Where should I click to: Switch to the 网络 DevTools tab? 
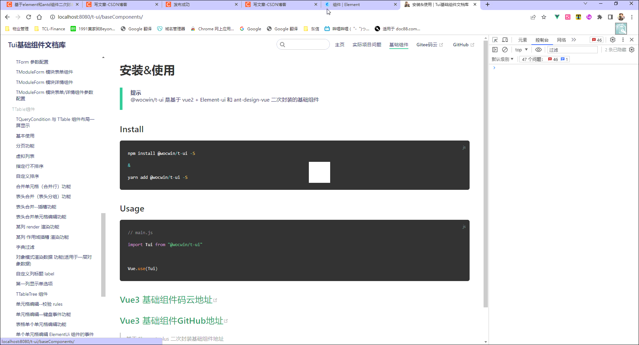561,40
